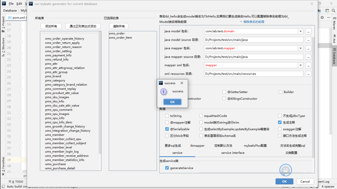Open the mapper xml package dropdown

(300, 65)
